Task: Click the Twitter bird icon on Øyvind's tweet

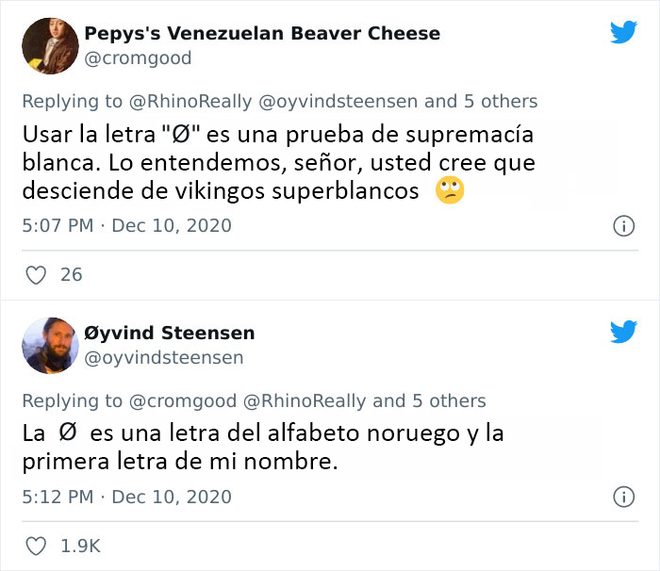Action: [622, 332]
